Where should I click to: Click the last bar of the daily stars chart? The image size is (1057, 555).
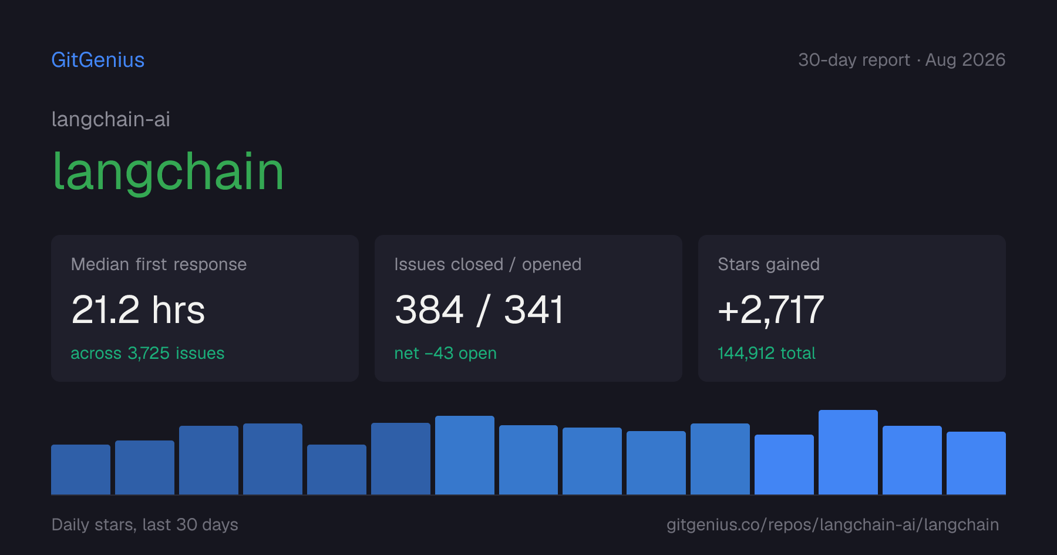[976, 463]
